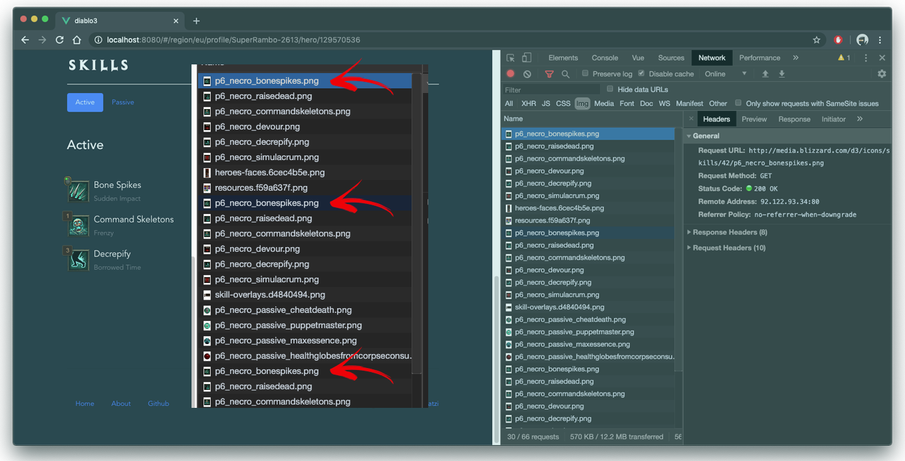Stop recording network log with red record icon
905x461 pixels.
[511, 74]
